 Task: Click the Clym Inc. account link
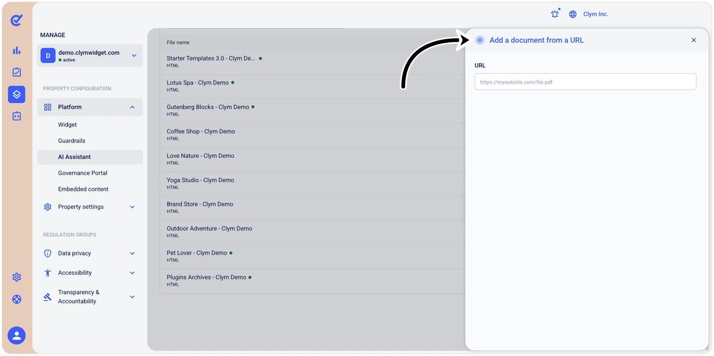click(x=596, y=14)
